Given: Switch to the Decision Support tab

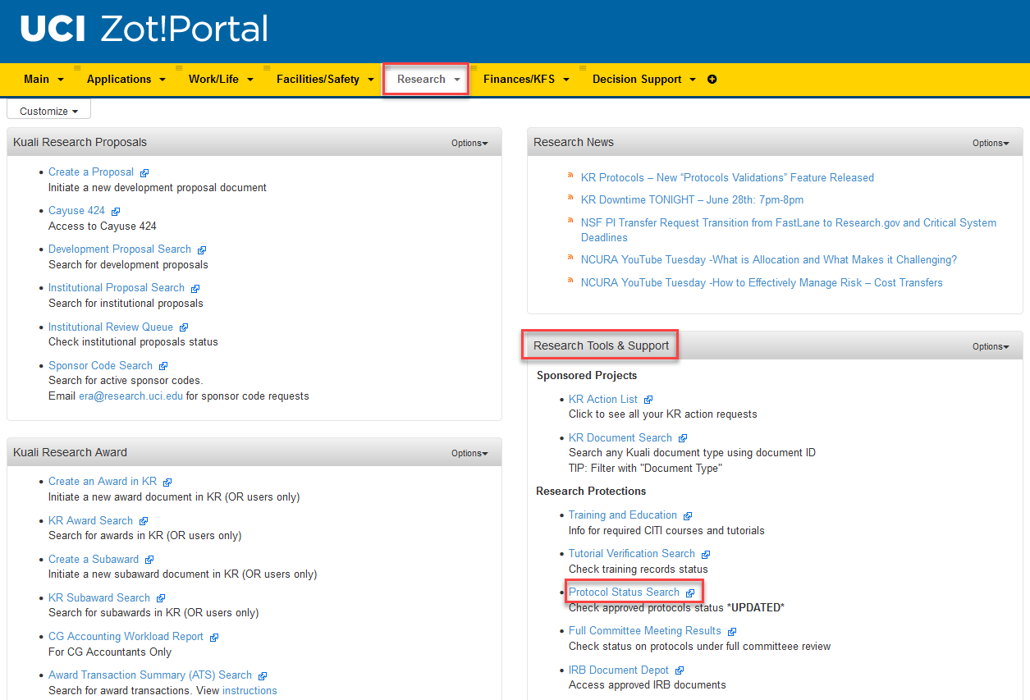Looking at the screenshot, I should coord(637,80).
